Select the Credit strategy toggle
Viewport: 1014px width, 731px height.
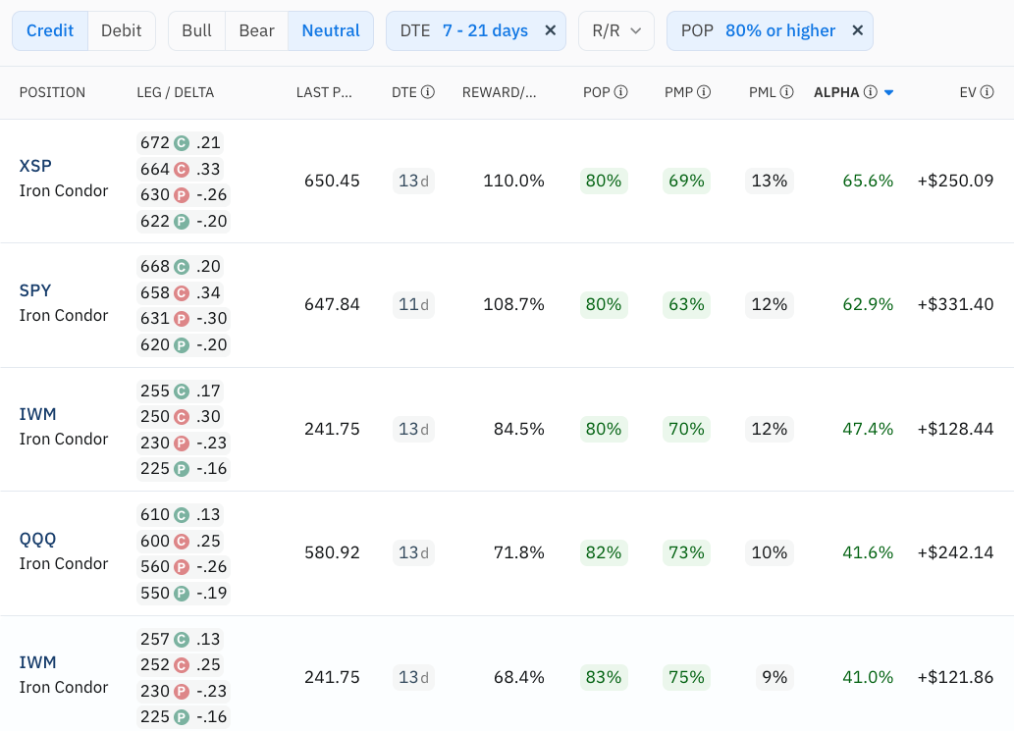(50, 30)
